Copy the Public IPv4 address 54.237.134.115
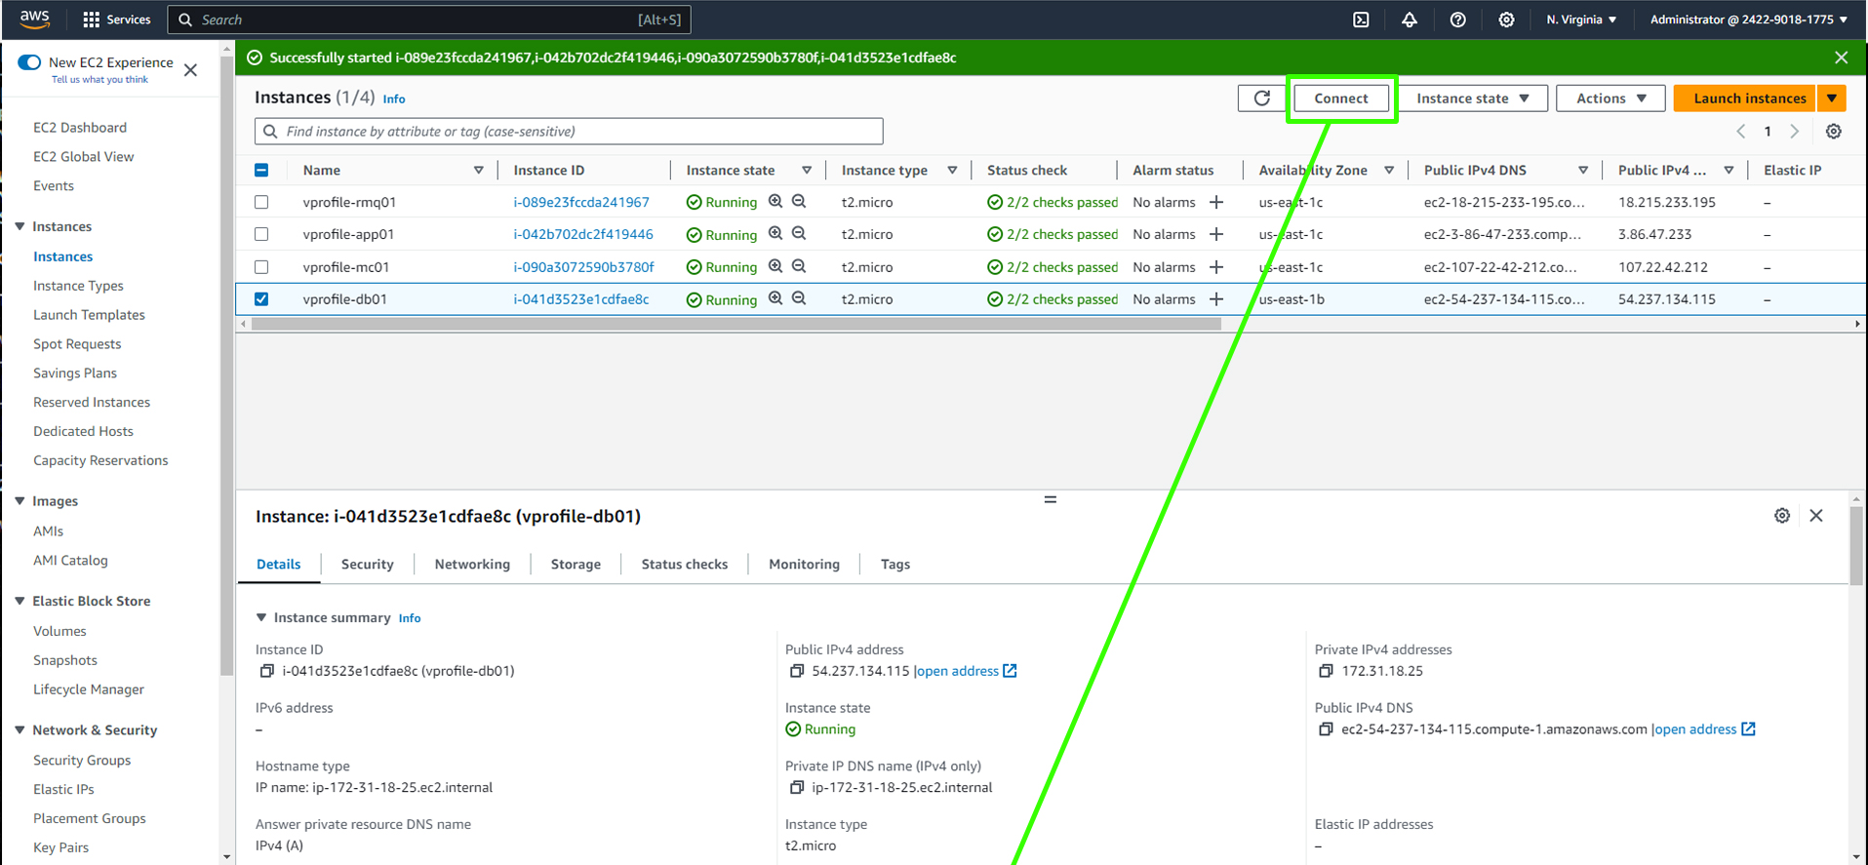The width and height of the screenshot is (1868, 865). click(797, 671)
